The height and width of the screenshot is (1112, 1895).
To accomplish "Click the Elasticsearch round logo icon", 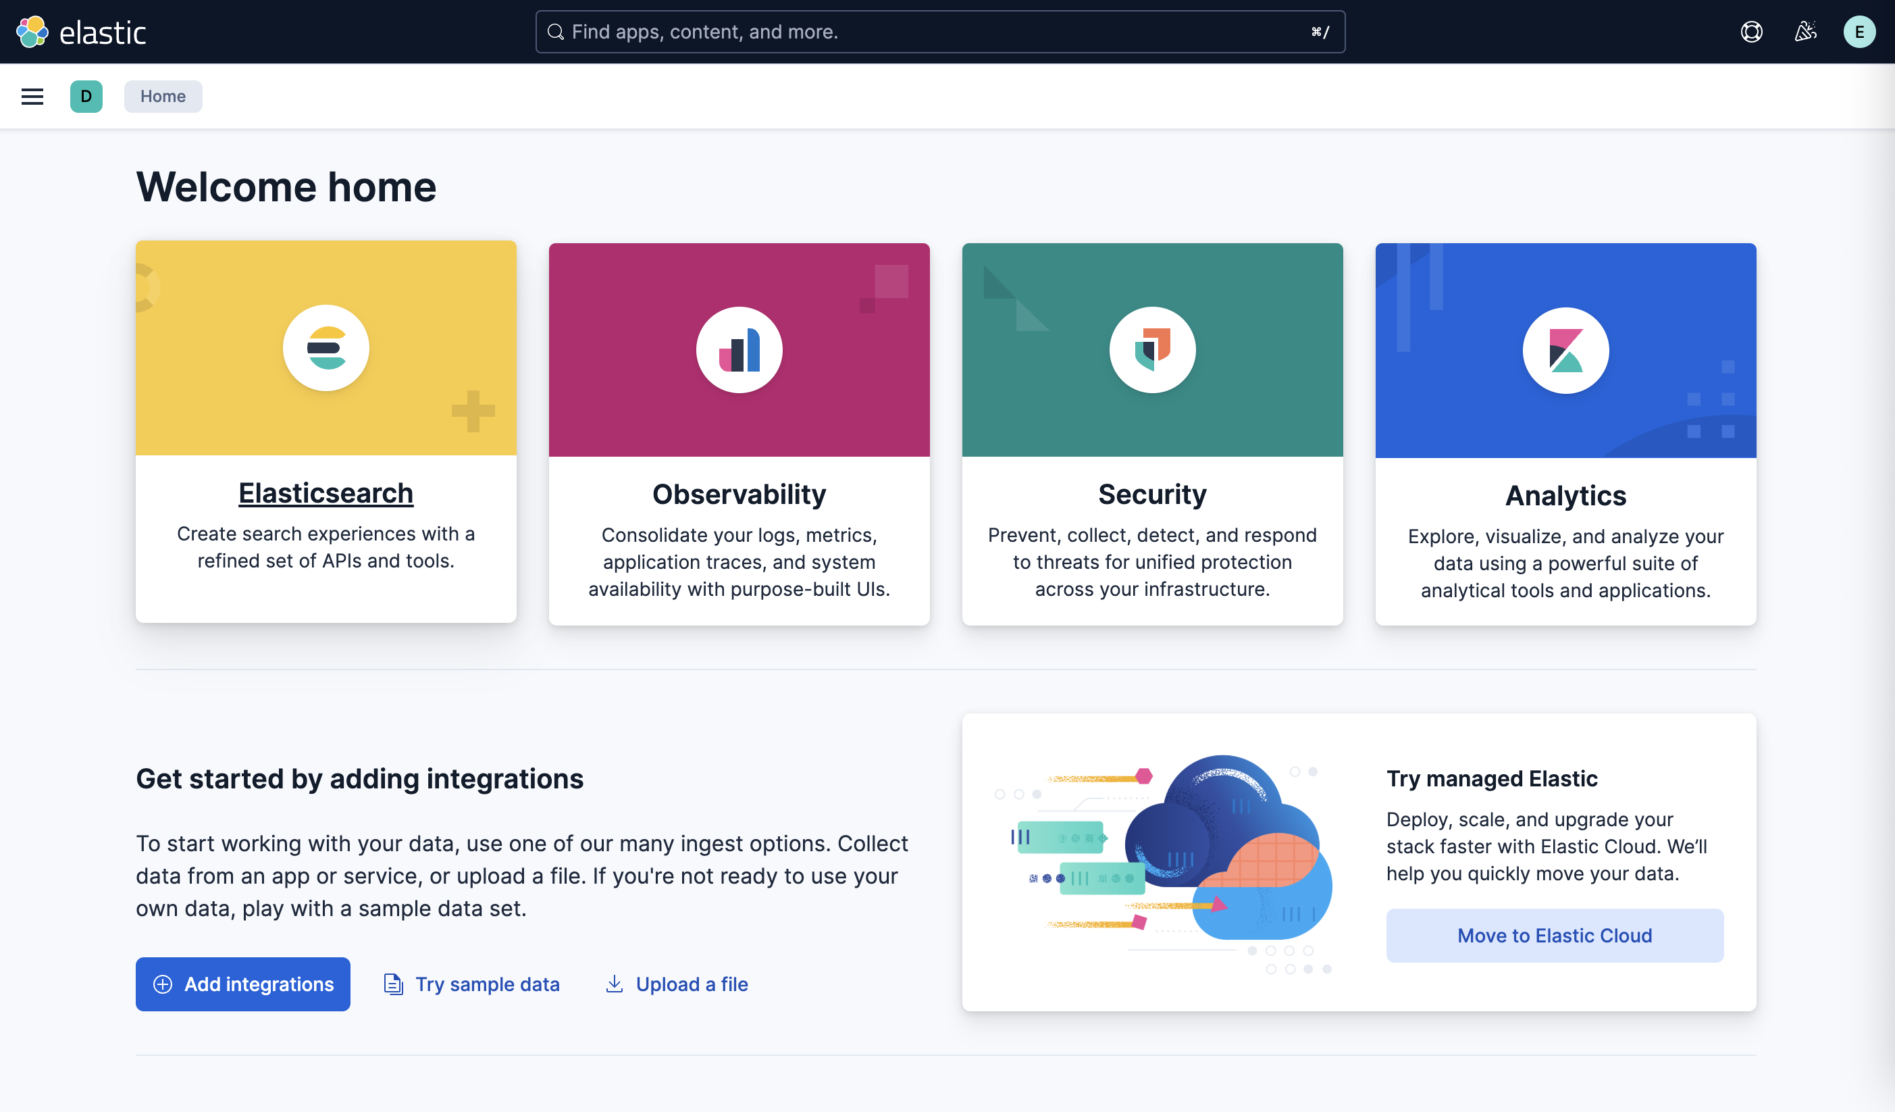I will [326, 348].
